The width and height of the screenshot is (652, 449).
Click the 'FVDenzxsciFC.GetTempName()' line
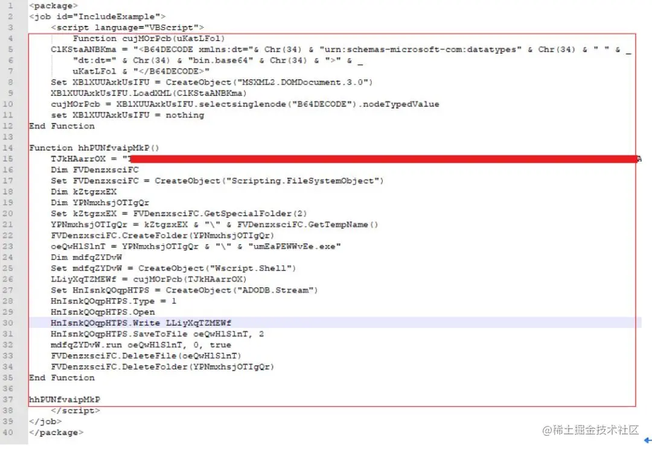click(214, 224)
